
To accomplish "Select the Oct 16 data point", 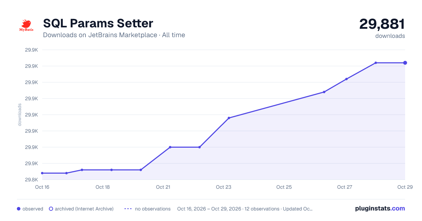I will point(42,173).
